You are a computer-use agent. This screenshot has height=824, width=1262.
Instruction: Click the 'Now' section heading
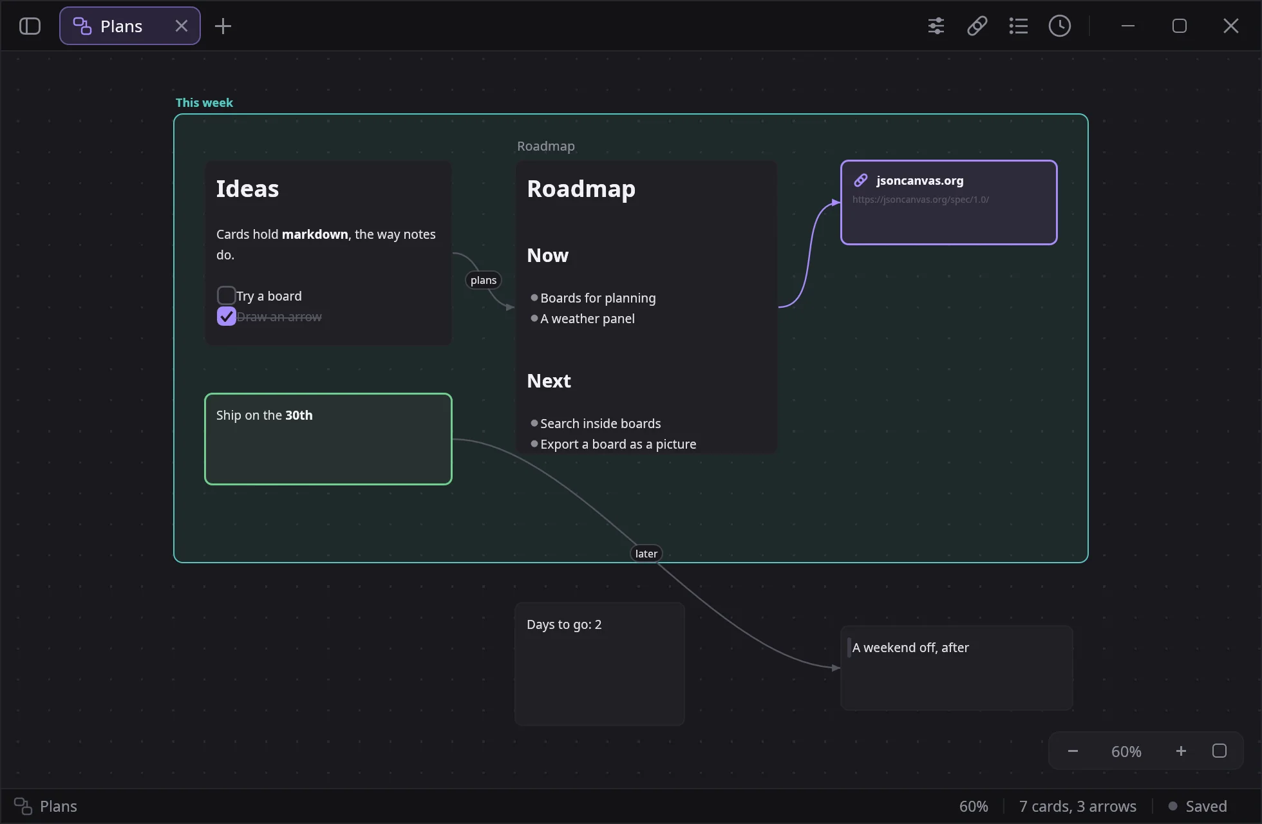tap(547, 256)
